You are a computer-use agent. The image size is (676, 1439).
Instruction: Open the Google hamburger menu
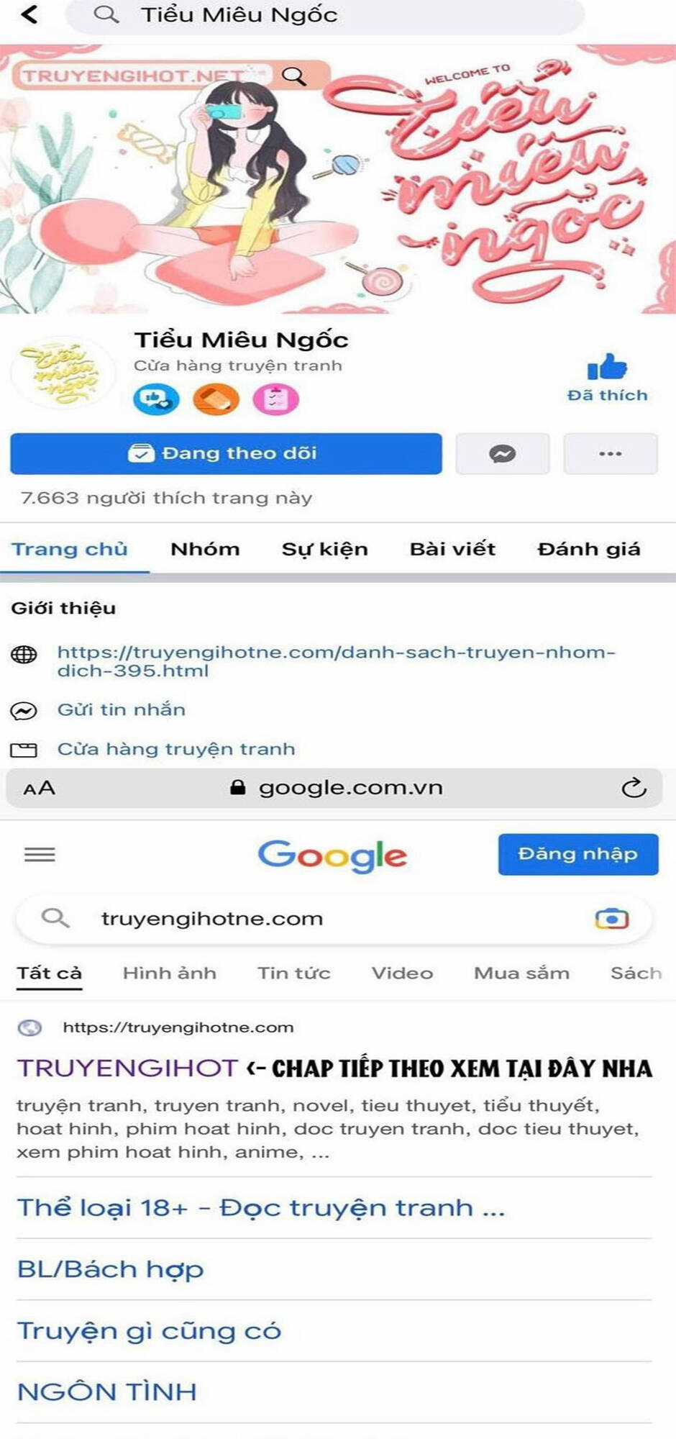pyautogui.click(x=40, y=854)
